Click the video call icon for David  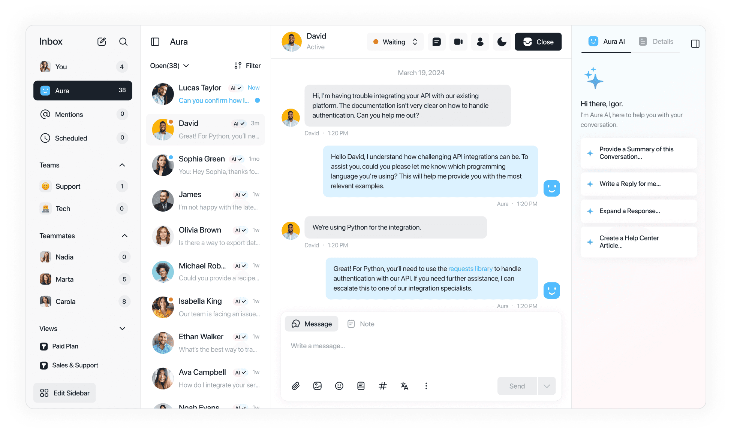[457, 42]
